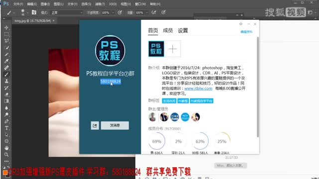Click highlighted group number 580188824
Image resolution: width=319 pixels, height=179 pixels.
tap(111, 82)
